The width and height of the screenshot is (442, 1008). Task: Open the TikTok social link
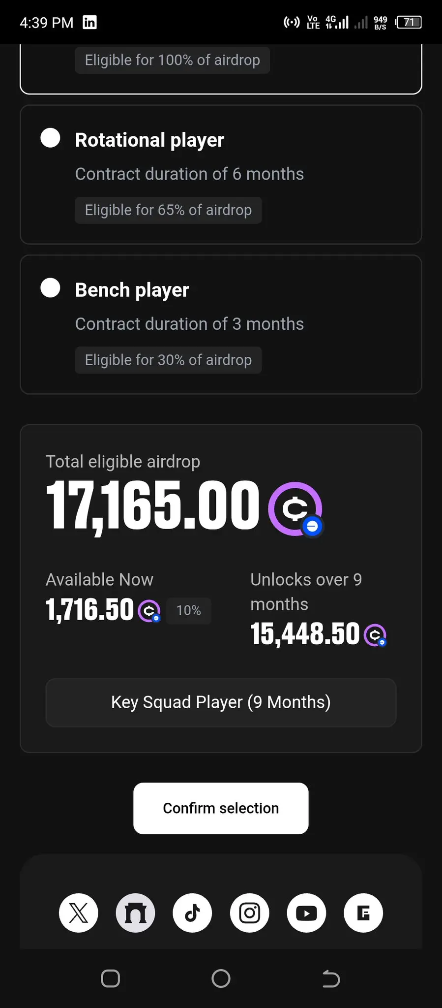pos(192,913)
